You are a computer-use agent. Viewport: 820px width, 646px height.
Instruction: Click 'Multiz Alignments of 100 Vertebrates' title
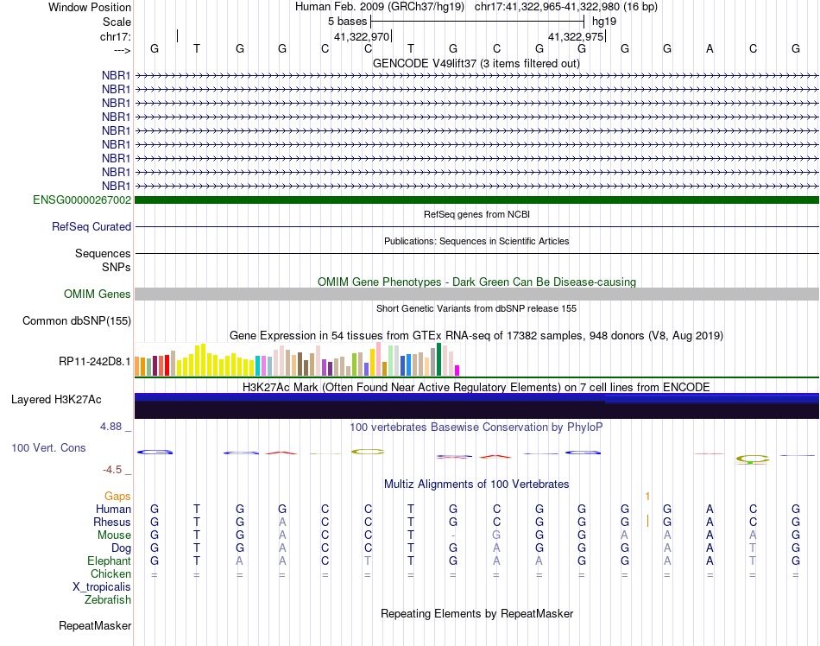click(476, 484)
